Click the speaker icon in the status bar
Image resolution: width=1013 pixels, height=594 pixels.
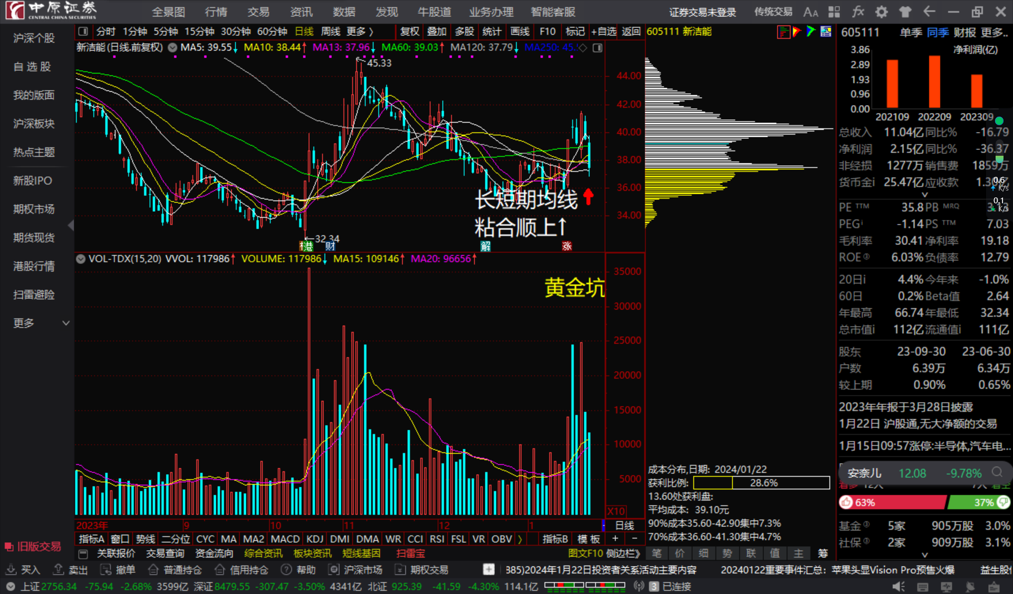899,586
